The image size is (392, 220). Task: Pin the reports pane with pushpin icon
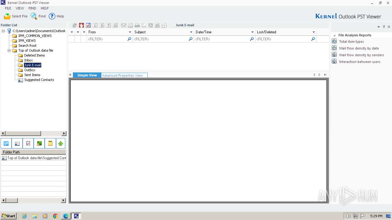(384, 27)
